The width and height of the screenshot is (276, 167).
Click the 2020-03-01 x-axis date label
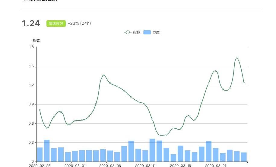pos(75,165)
